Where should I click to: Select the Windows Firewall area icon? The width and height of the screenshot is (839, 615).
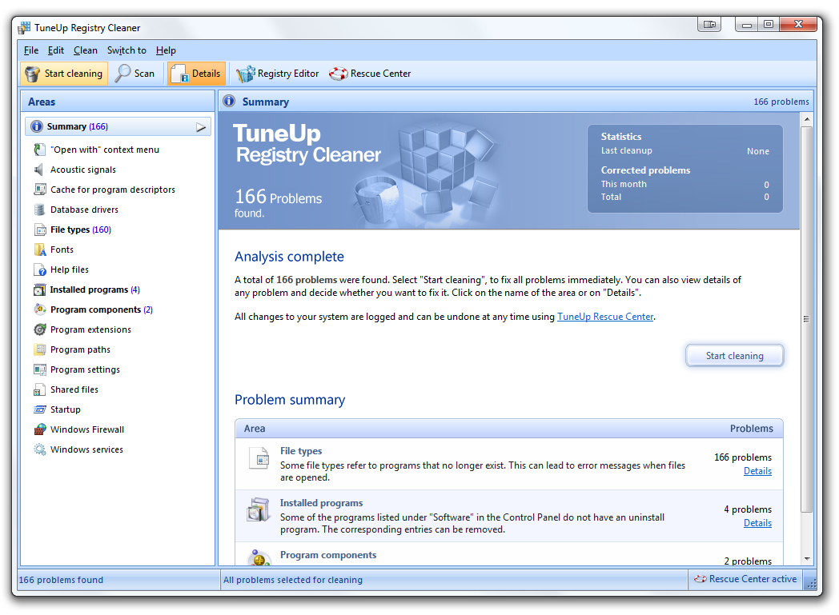click(40, 429)
